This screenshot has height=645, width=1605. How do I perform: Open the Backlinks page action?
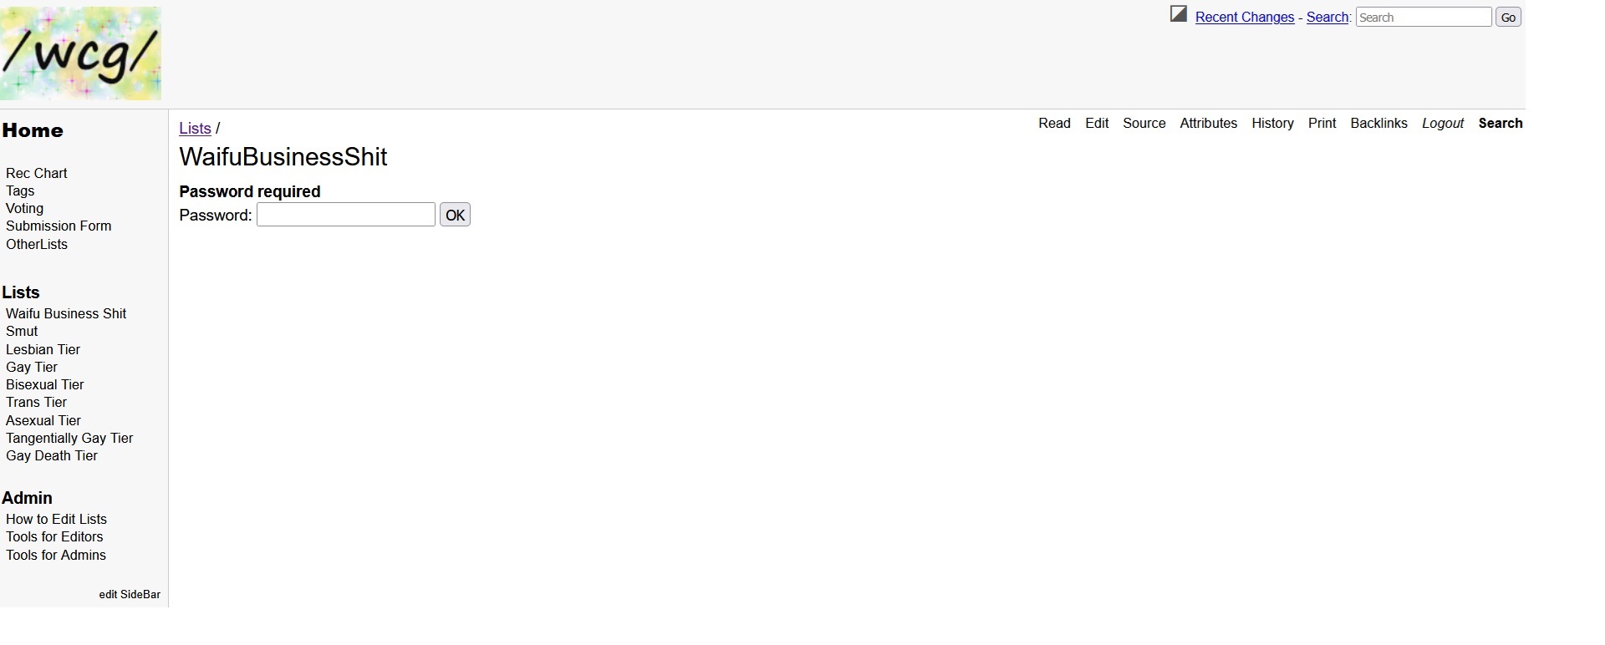coord(1379,124)
